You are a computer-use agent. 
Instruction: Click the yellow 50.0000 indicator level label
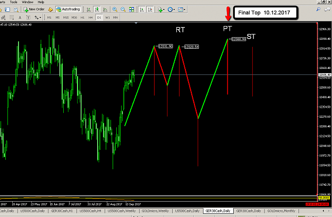click(325, 198)
